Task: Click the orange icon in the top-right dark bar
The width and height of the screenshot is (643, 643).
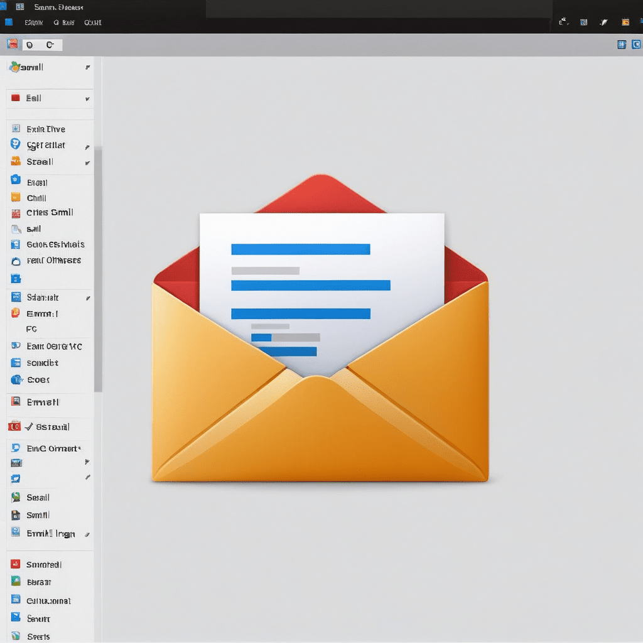Action: (x=625, y=23)
